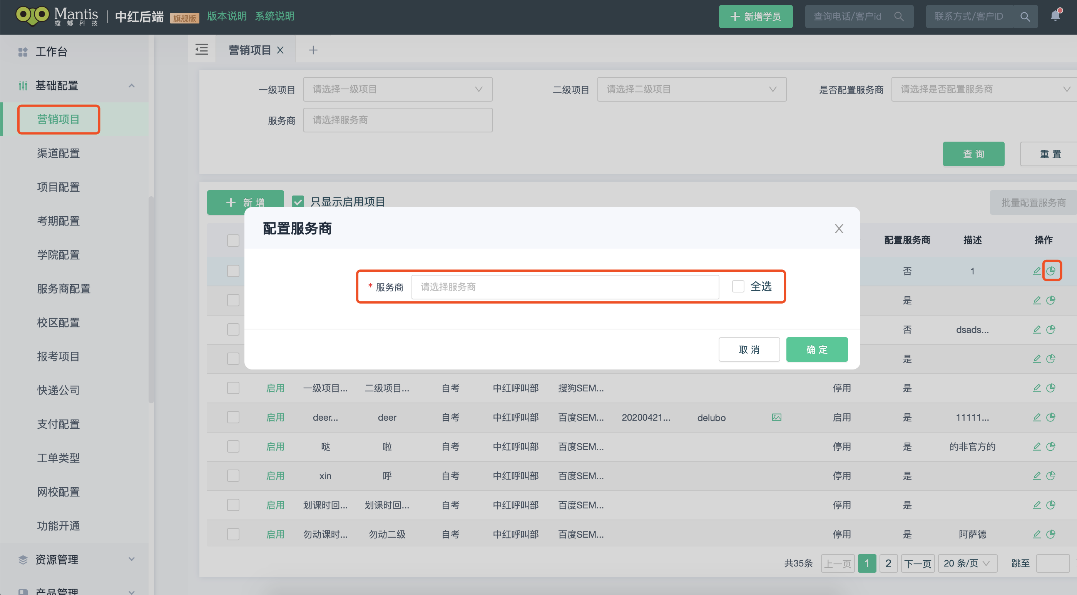This screenshot has width=1077, height=595.
Task: Select checkbox of 勿动课时... row
Action: click(x=233, y=534)
